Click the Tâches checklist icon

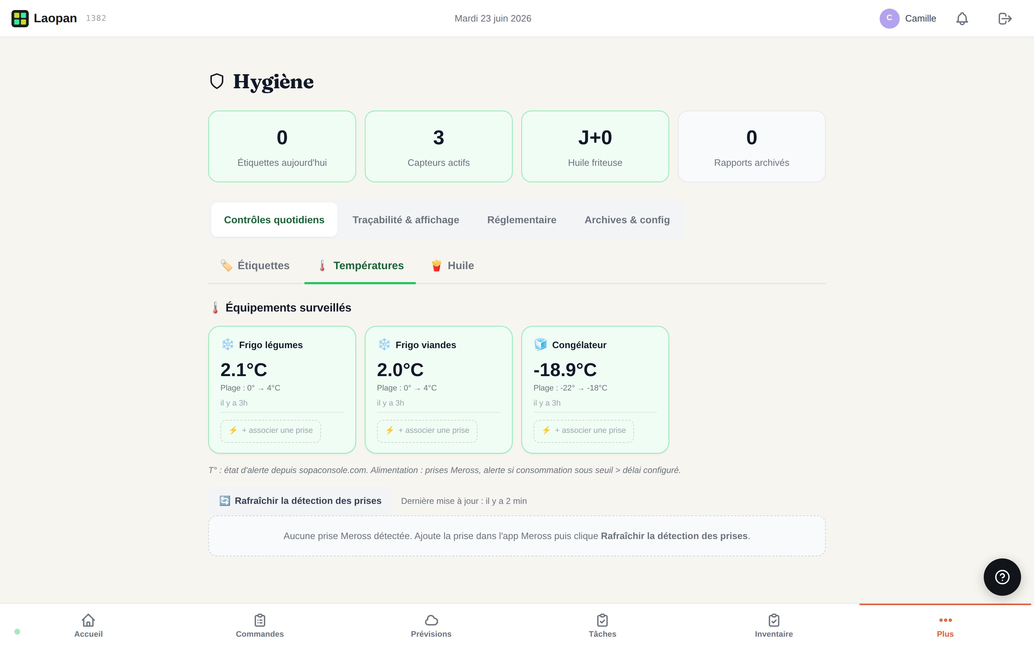tap(602, 620)
